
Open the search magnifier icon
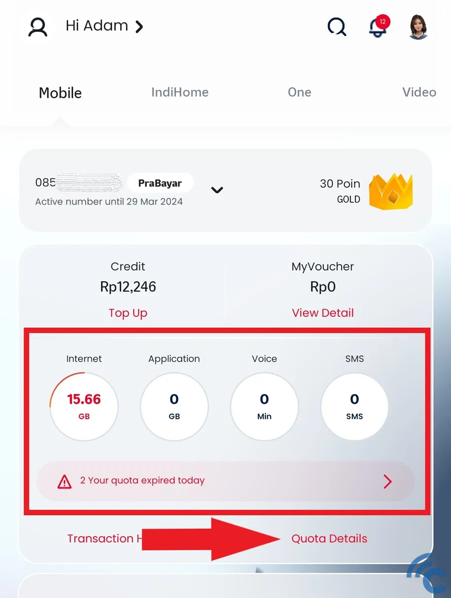(x=337, y=27)
